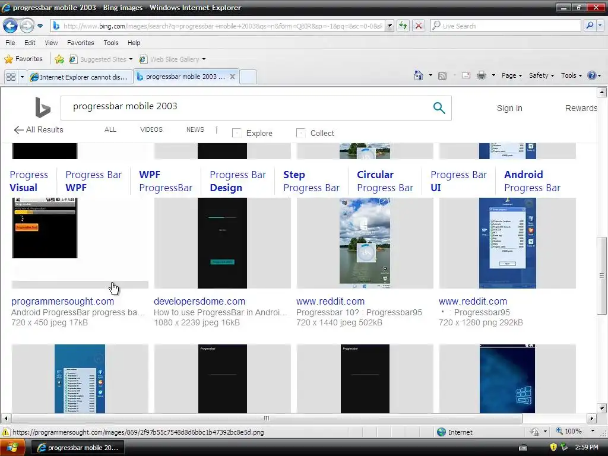Toggle the Collect checkbox
608x456 pixels.
click(300, 133)
